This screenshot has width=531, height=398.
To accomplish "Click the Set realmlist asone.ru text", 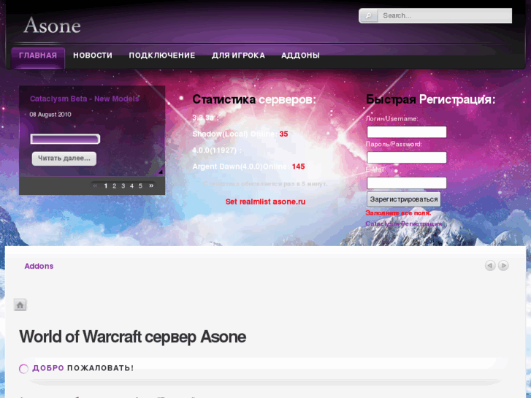I will tap(266, 202).
